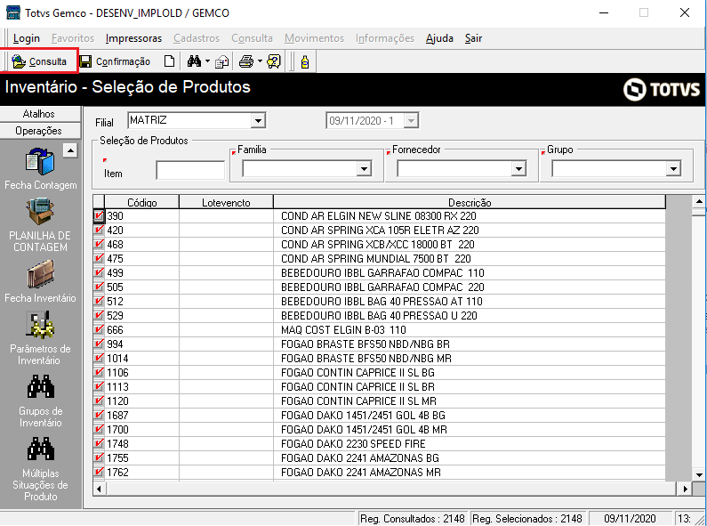The image size is (707, 526).
Task: Open the Sair menu
Action: tap(473, 38)
